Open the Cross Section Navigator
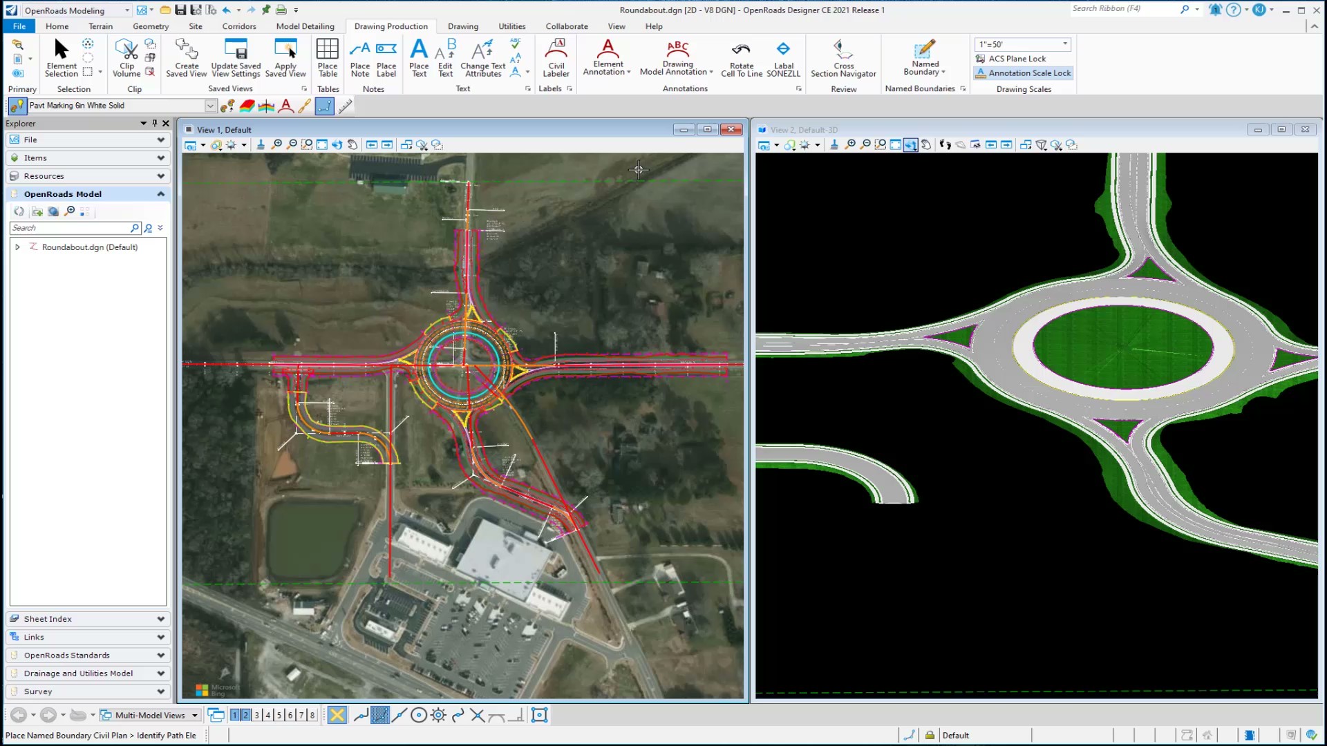 [x=843, y=59]
